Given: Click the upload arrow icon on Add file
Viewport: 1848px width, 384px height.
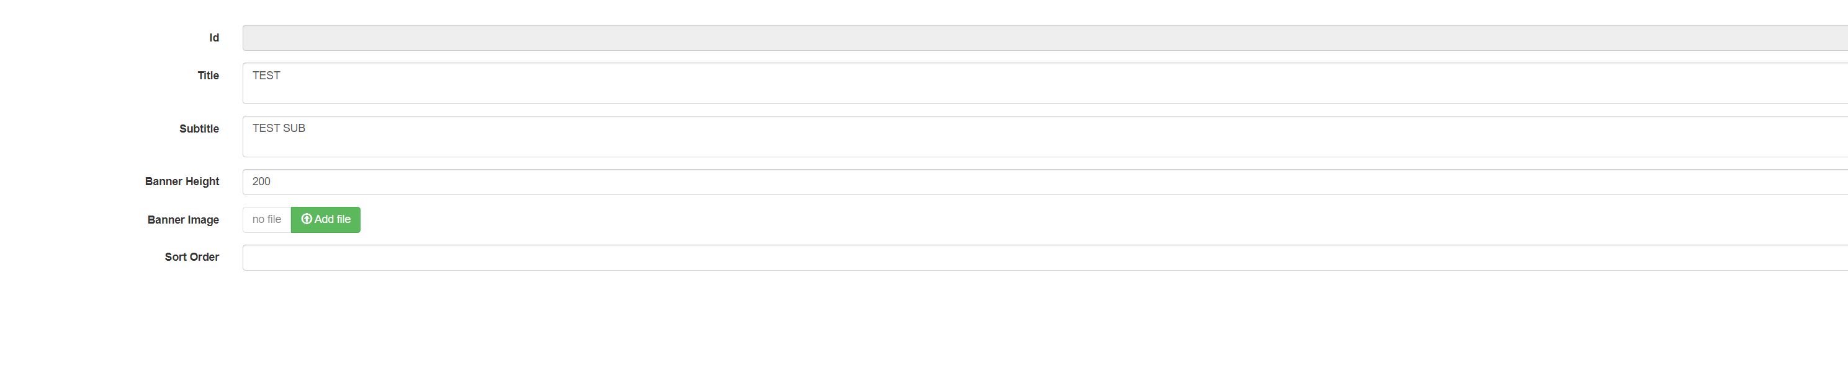Looking at the screenshot, I should tap(307, 219).
